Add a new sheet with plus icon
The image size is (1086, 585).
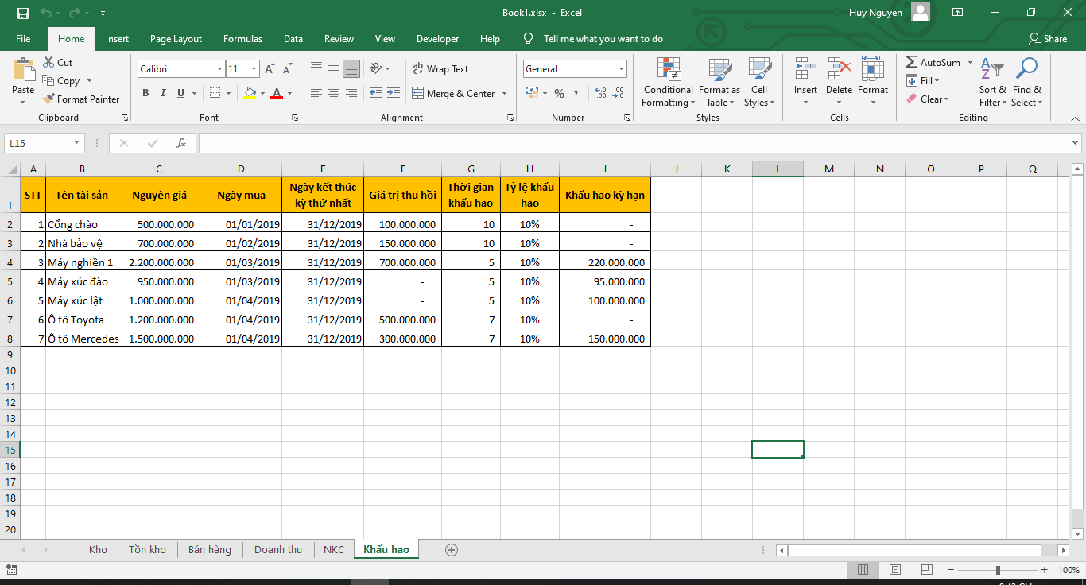coord(452,550)
